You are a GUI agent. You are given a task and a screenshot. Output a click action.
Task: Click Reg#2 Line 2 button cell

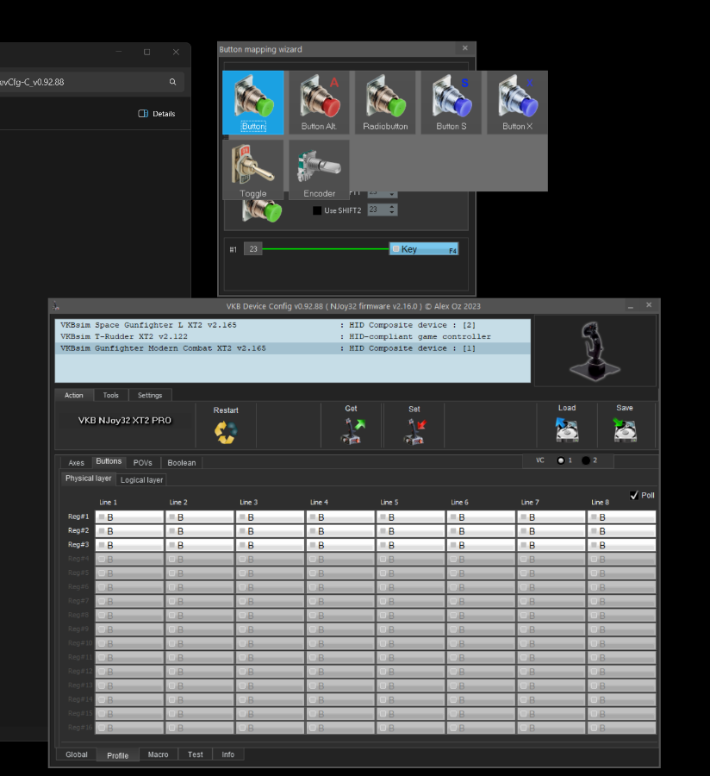(200, 531)
